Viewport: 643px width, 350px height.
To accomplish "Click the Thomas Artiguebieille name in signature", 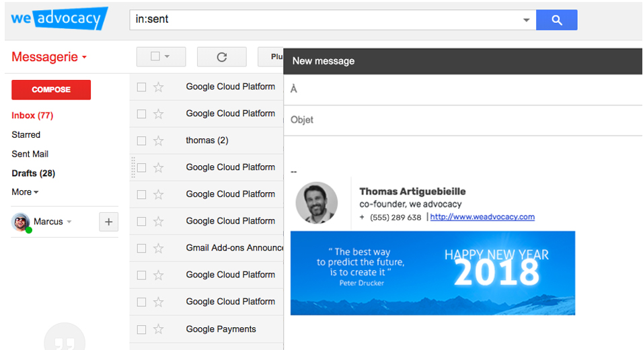I will pos(412,191).
